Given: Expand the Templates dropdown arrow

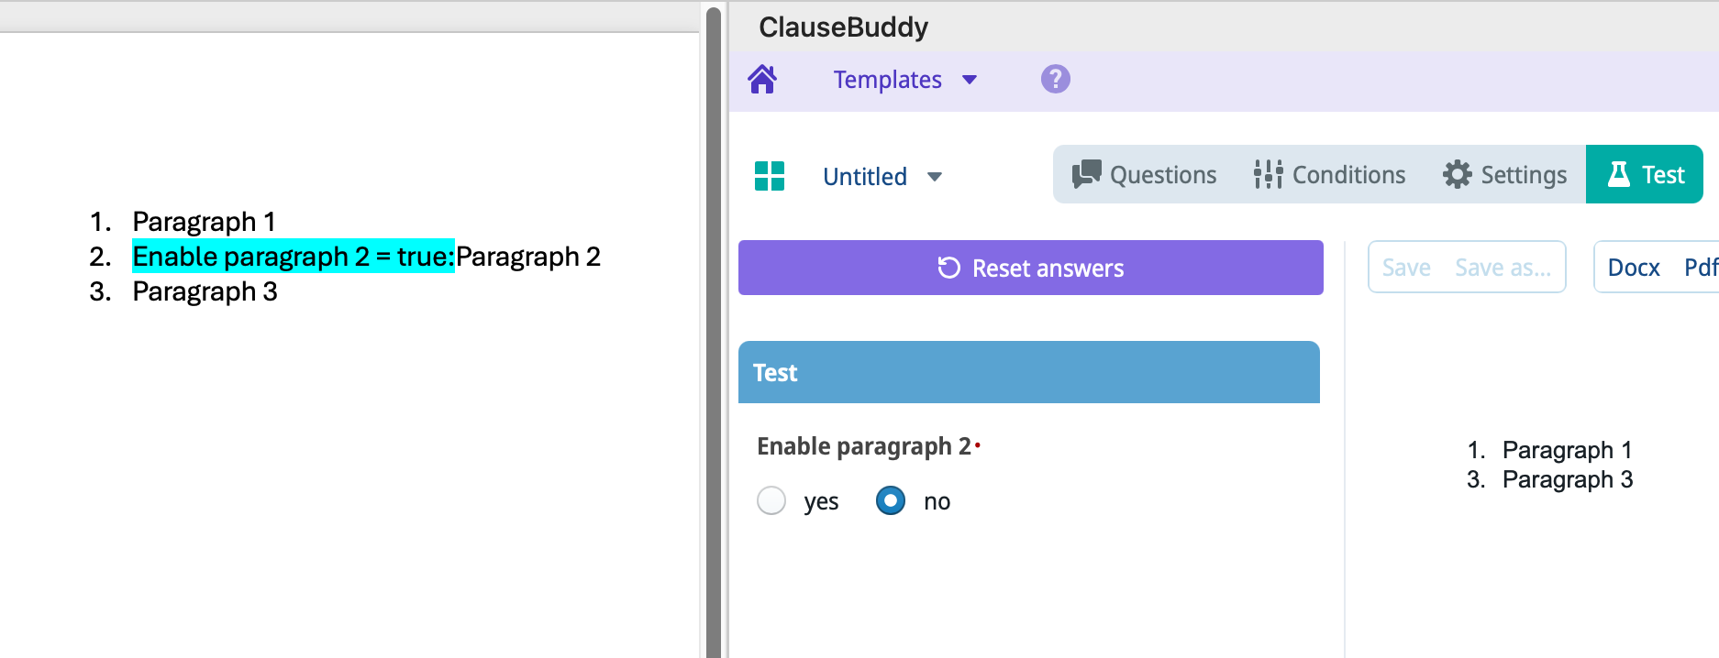Looking at the screenshot, I should [x=970, y=80].
